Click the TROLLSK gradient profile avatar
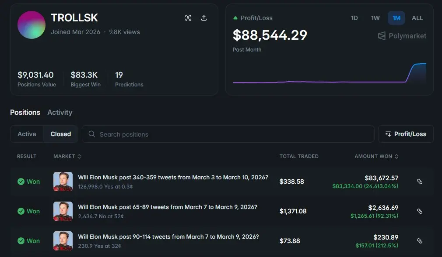 [32, 25]
